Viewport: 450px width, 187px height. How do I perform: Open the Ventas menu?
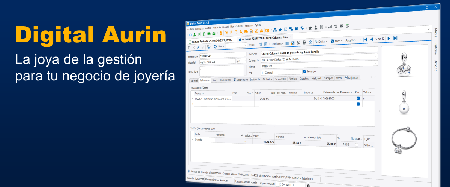pos(208,28)
